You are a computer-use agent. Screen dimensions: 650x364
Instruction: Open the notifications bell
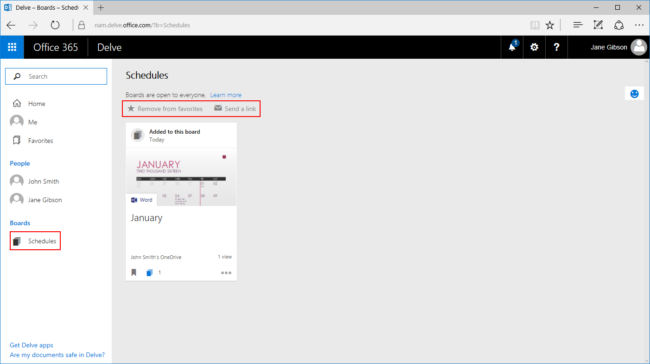click(512, 47)
